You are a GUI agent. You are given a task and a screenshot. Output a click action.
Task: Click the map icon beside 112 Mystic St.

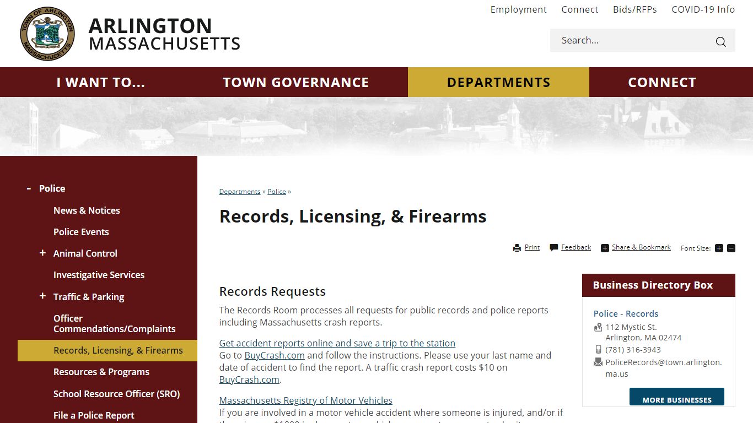(598, 327)
